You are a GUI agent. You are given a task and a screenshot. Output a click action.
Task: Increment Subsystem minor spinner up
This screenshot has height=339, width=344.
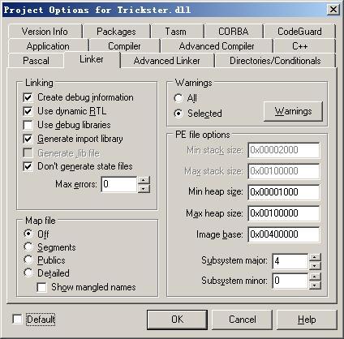pyautogui.click(x=315, y=277)
